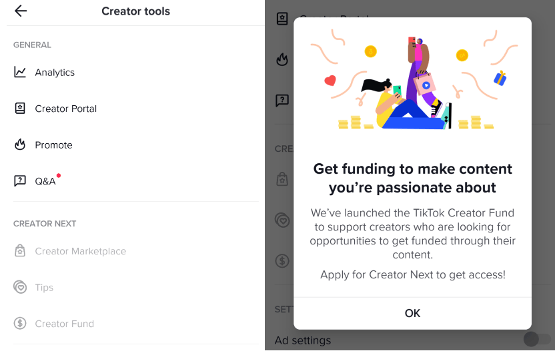Select Creator Marketplace label
The width and height of the screenshot is (555, 351).
click(81, 251)
